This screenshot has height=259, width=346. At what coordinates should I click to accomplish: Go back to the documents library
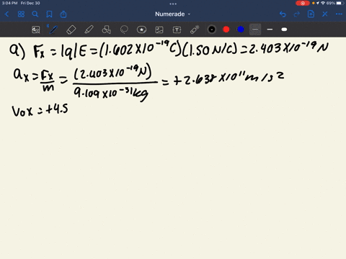(6, 14)
